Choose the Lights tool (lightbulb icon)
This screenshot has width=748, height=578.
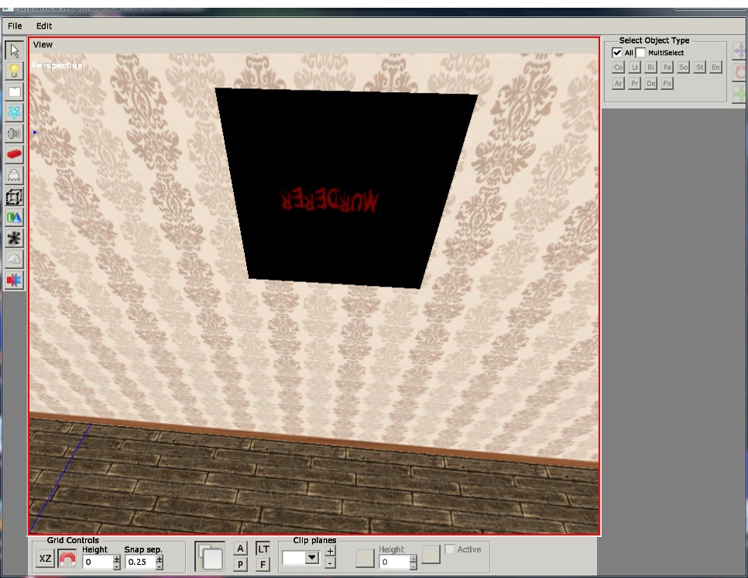coord(14,72)
